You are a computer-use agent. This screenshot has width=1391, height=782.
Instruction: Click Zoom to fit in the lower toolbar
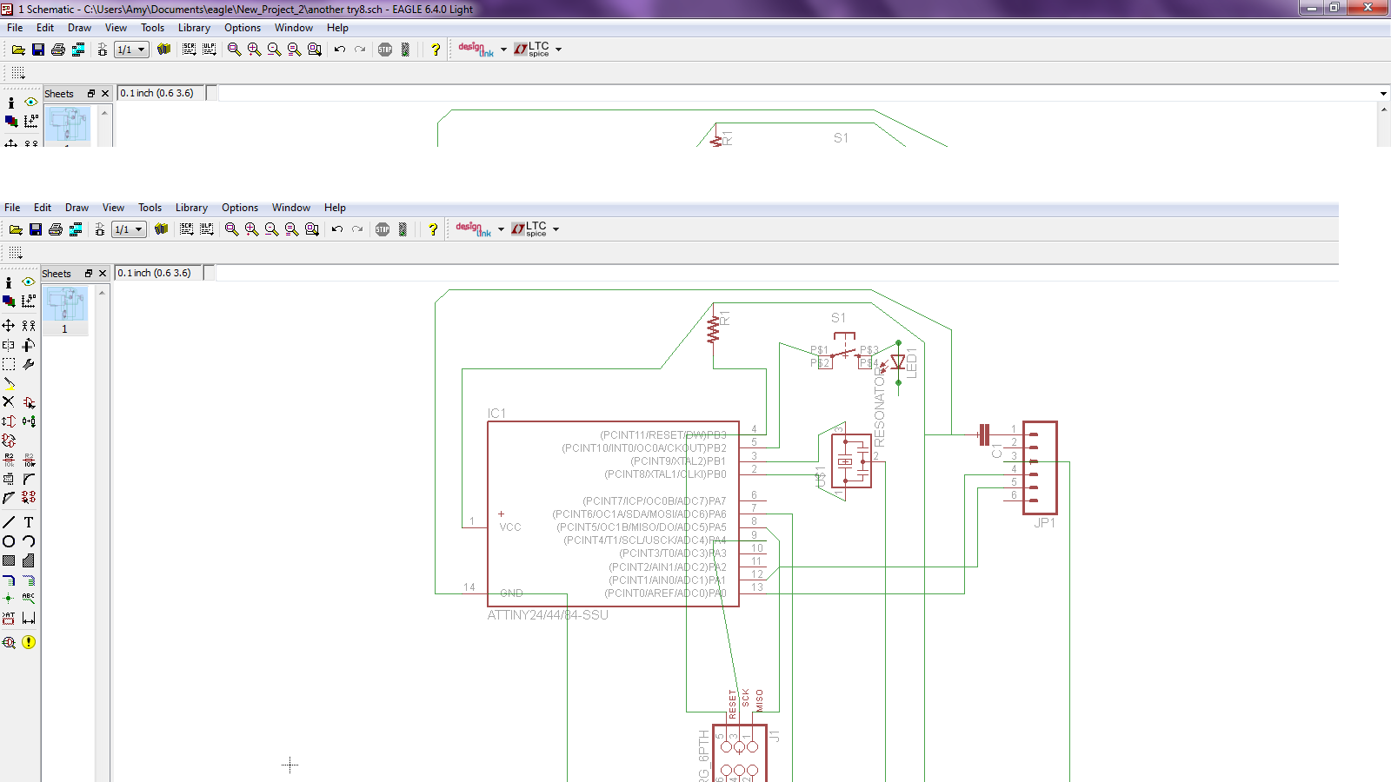pyautogui.click(x=231, y=229)
